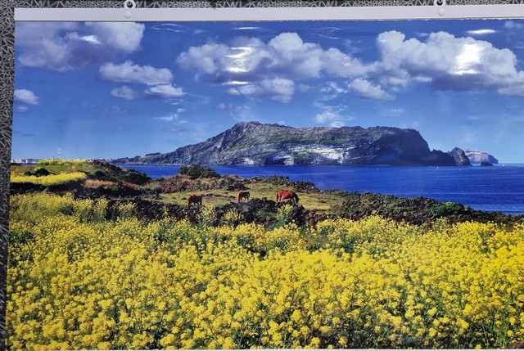Select the leftmost grazing horse
This screenshot has width=524, height=351.
194,200
